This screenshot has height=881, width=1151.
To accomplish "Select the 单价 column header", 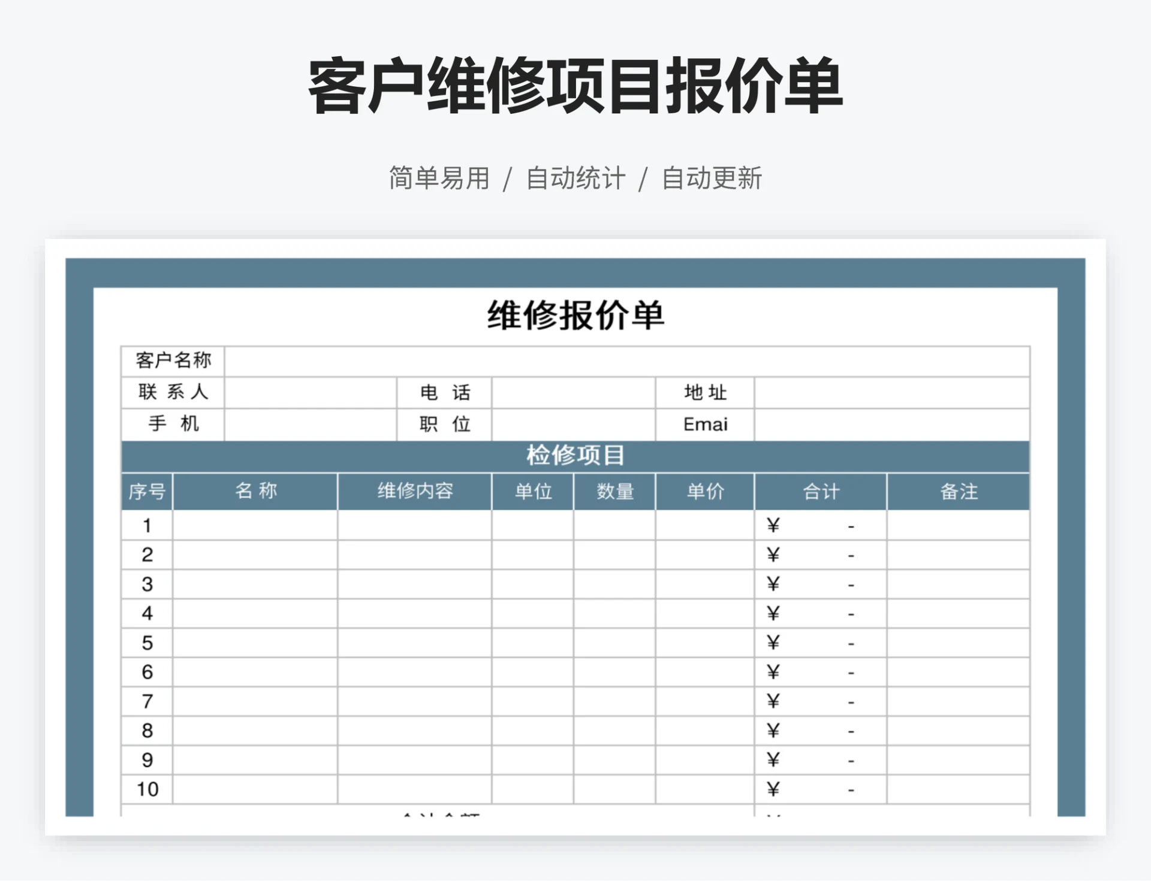I will [x=704, y=492].
